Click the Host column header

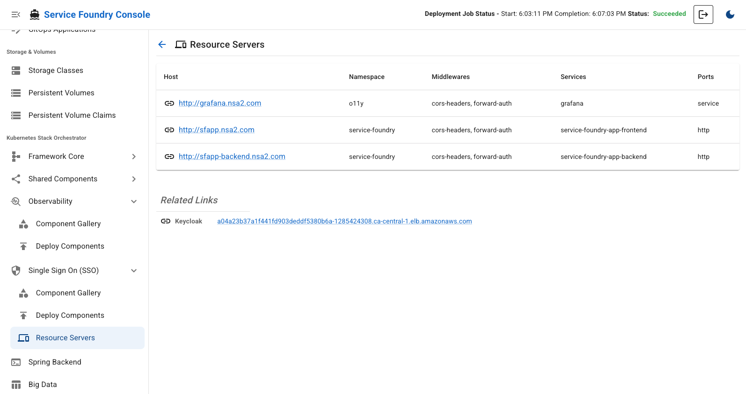click(x=171, y=77)
